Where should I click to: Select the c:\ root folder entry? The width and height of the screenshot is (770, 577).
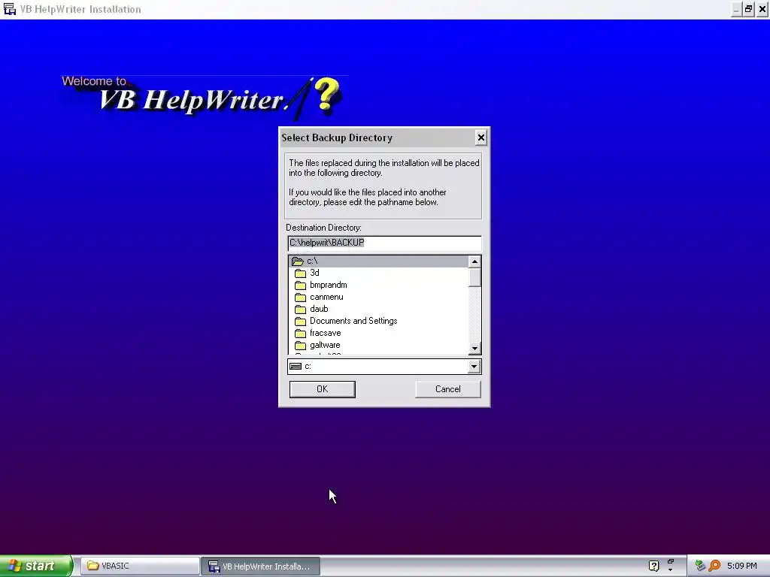click(x=379, y=261)
